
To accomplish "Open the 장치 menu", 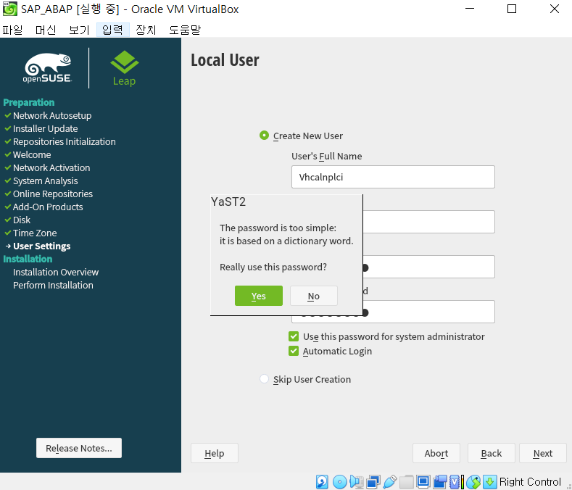I will click(x=146, y=30).
